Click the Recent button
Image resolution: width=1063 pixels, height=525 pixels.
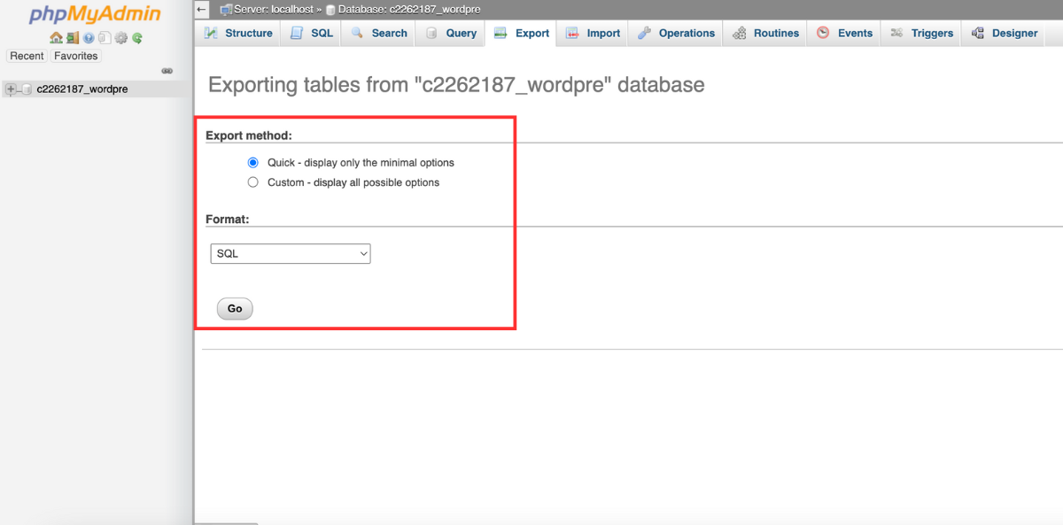(x=27, y=56)
